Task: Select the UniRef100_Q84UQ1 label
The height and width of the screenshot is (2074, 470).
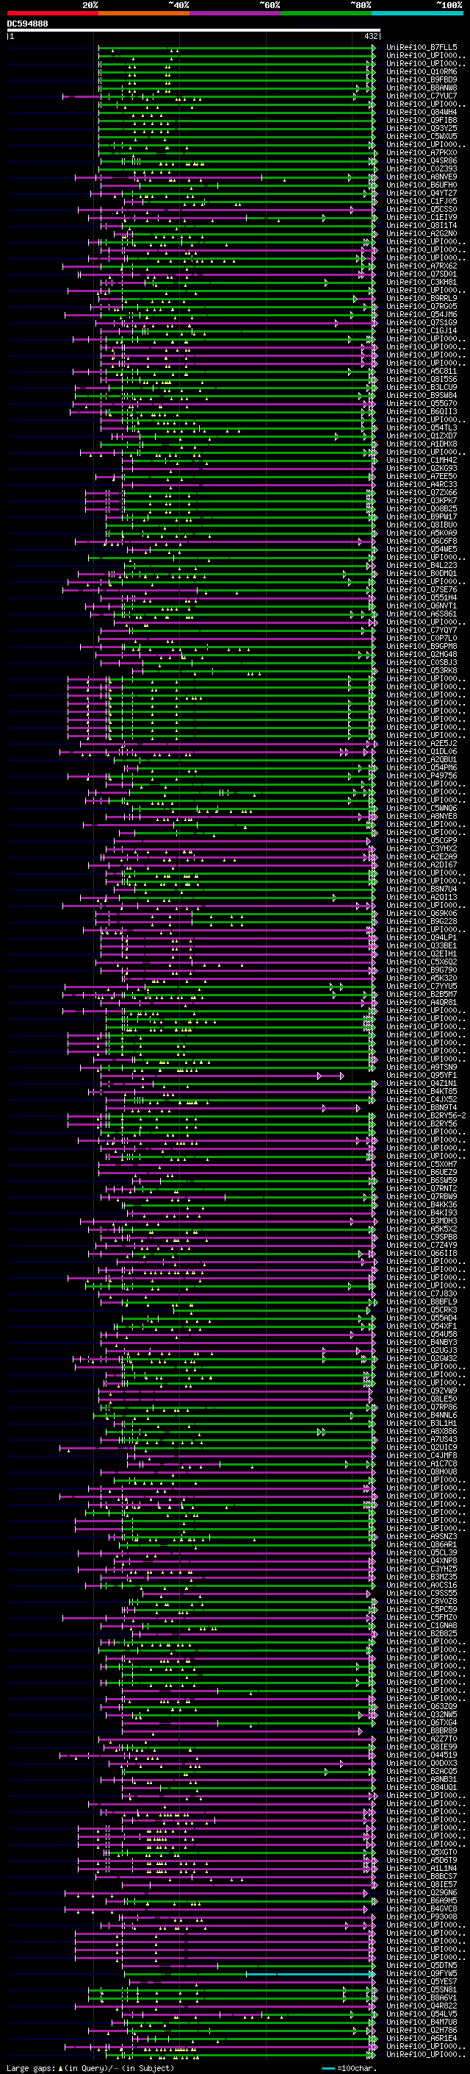Action: [422, 1787]
